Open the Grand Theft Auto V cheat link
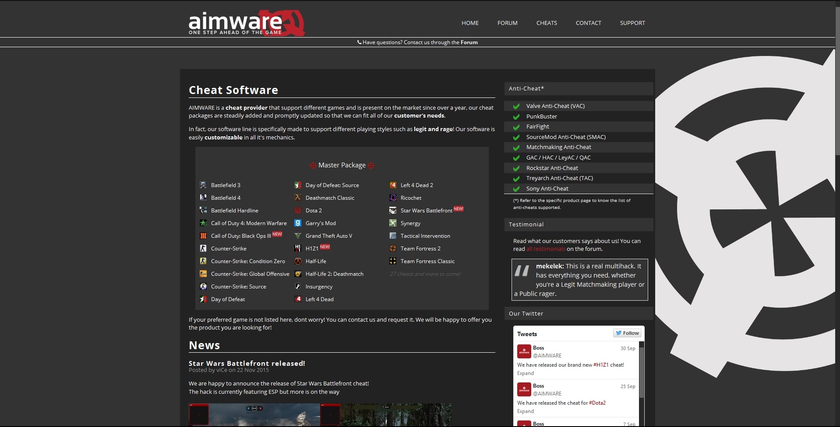840x427 pixels. (328, 236)
